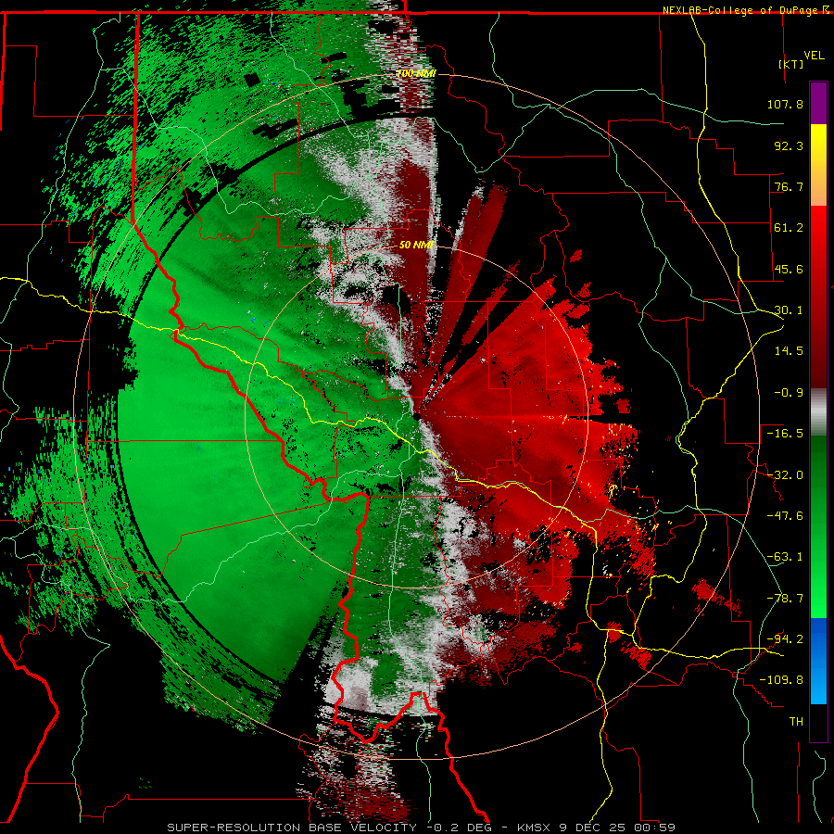Select the 100 NMI range ring label
This screenshot has height=834, width=834.
[x=416, y=73]
